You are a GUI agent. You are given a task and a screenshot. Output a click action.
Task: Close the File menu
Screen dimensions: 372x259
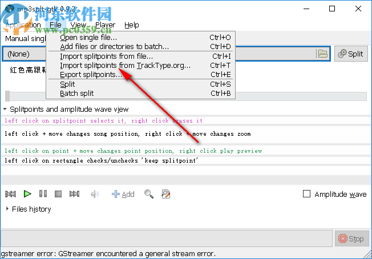pos(55,25)
